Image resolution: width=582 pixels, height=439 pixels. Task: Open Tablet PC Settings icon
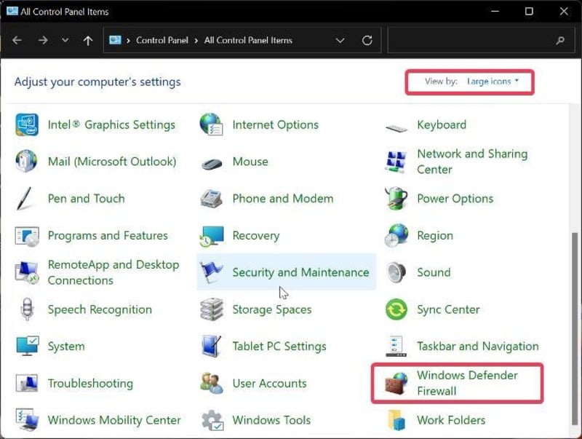point(212,346)
